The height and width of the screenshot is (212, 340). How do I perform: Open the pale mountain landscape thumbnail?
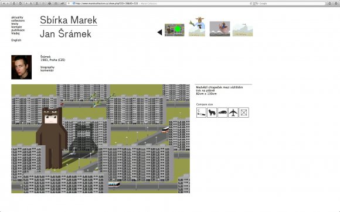point(243,30)
